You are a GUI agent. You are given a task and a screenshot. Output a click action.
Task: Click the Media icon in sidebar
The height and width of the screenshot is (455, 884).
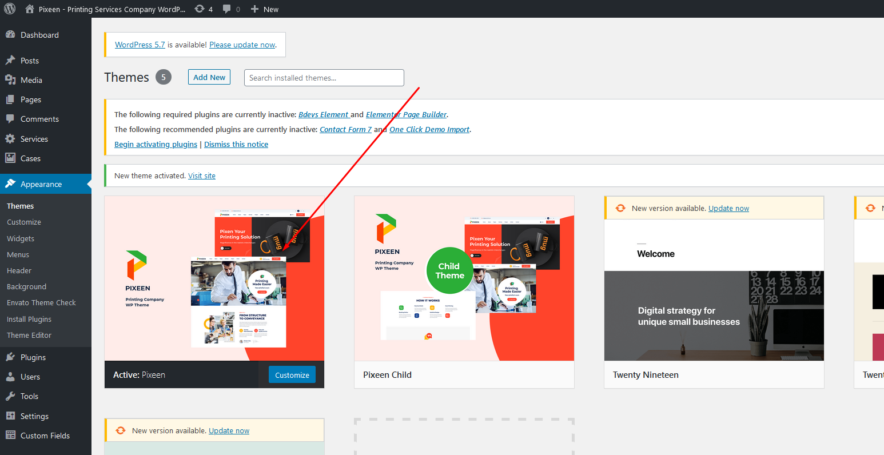pyautogui.click(x=10, y=80)
